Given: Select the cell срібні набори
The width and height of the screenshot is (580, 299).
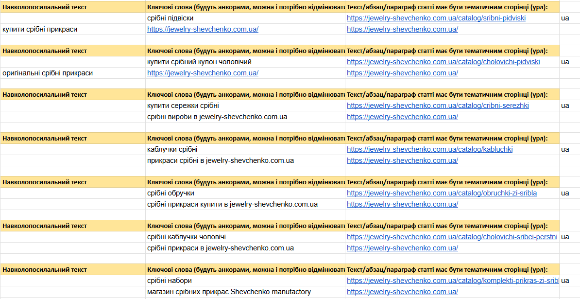Looking at the screenshot, I should 245,281.
